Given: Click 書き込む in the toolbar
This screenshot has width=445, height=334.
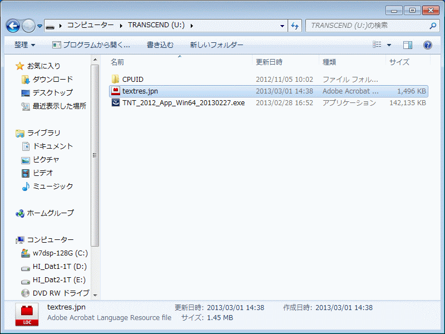Looking at the screenshot, I should coord(160,45).
